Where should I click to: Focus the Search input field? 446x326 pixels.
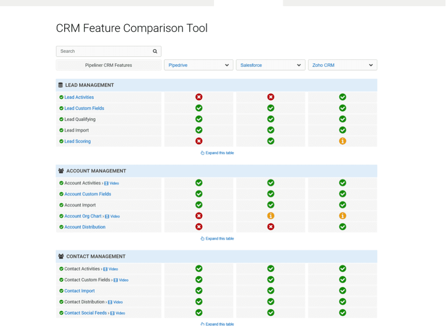[x=104, y=51]
